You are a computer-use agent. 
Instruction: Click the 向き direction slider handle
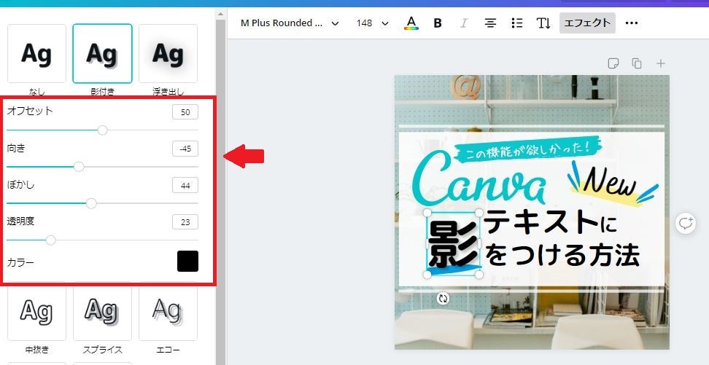click(79, 167)
